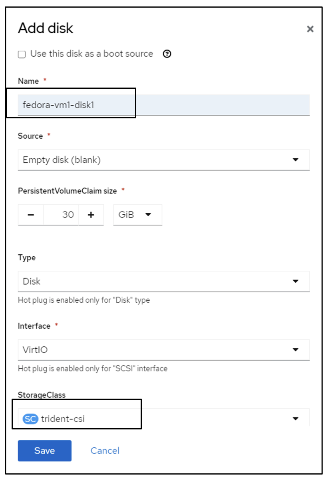Open the Source selection dropdown
The height and width of the screenshot is (483, 330).
tap(160, 160)
